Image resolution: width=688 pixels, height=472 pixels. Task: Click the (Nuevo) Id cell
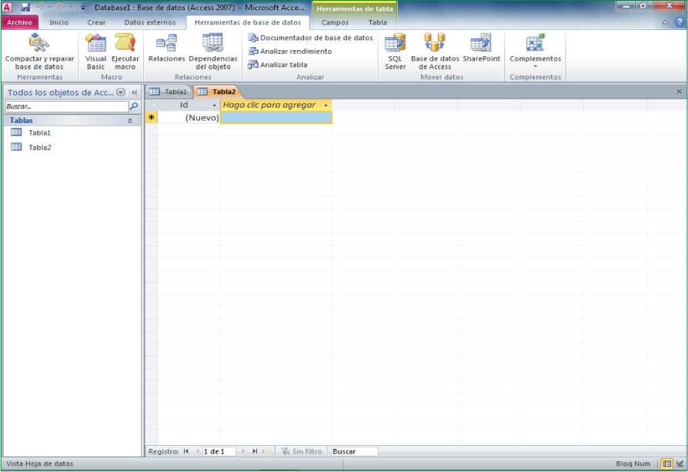point(189,117)
